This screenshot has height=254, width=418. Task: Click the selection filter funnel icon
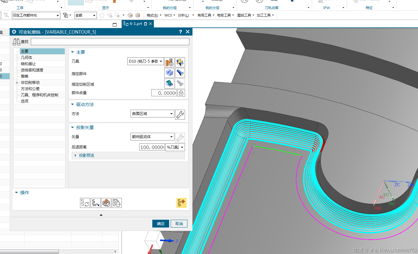(65, 15)
